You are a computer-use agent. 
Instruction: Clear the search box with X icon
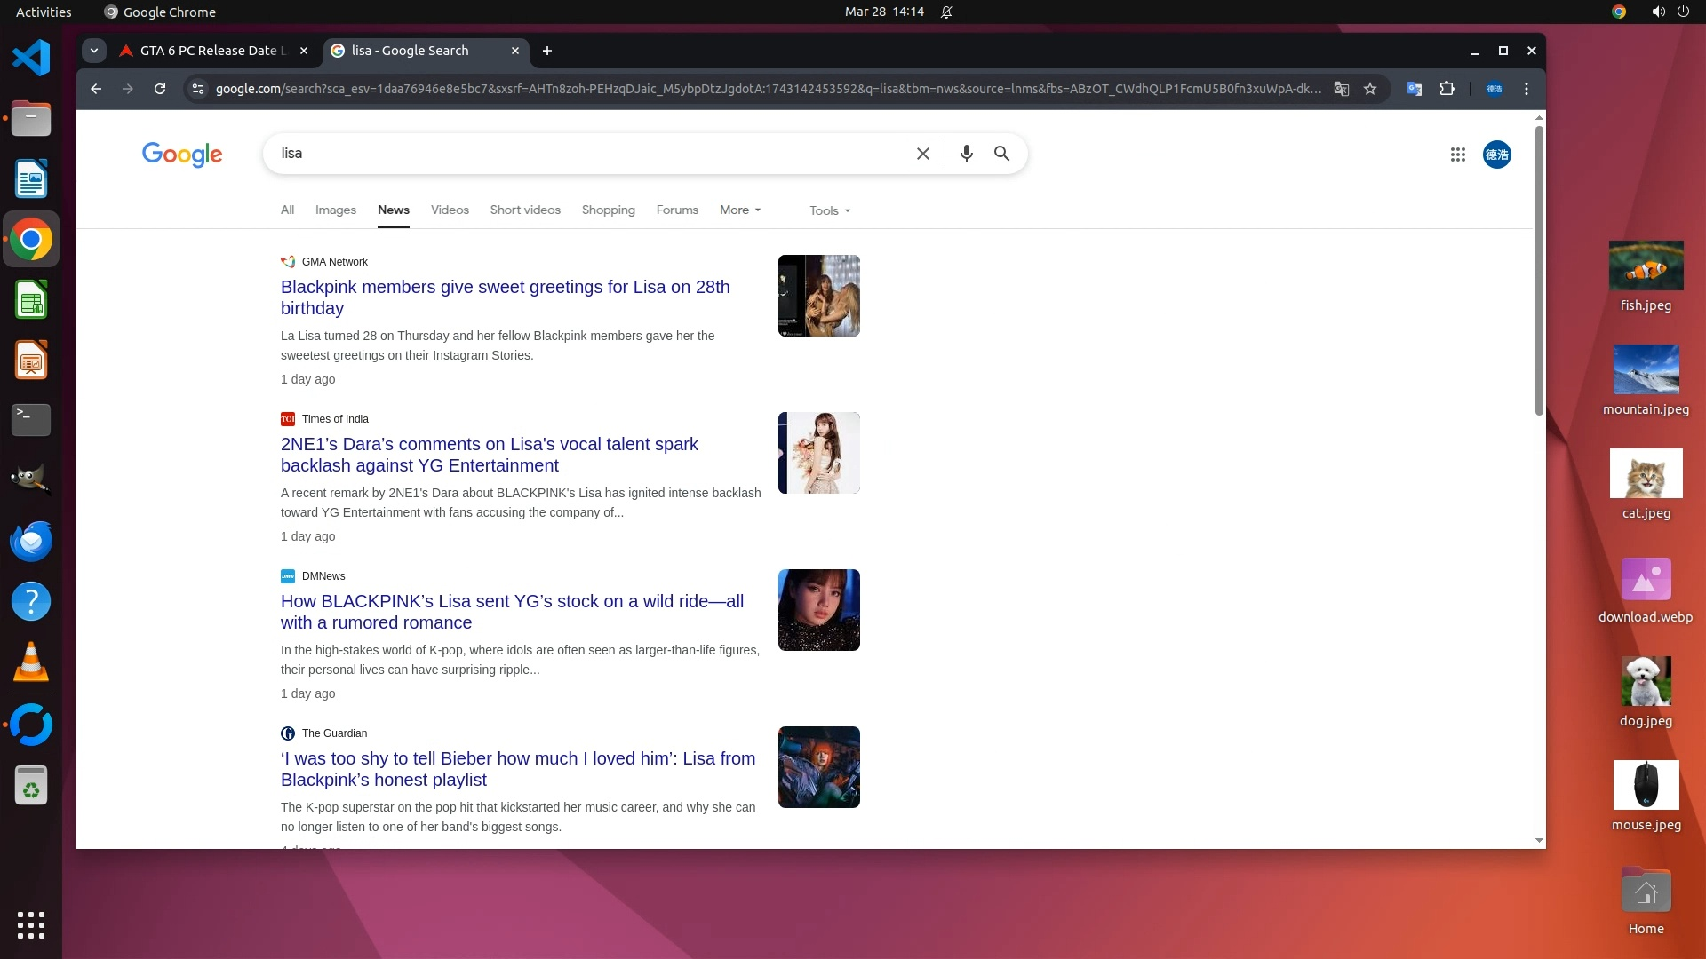pyautogui.click(x=922, y=154)
